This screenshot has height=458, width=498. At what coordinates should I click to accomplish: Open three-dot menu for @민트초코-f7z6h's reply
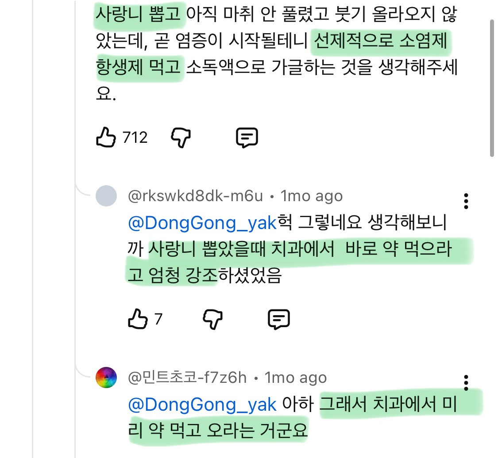click(x=466, y=382)
